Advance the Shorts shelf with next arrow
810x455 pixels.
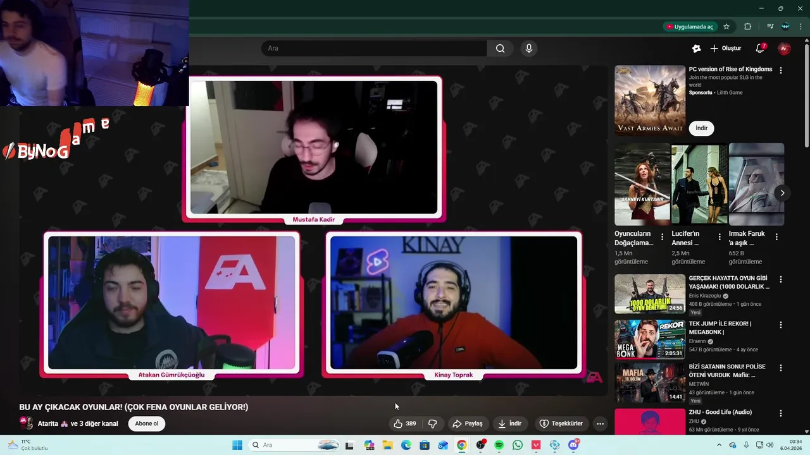point(782,193)
